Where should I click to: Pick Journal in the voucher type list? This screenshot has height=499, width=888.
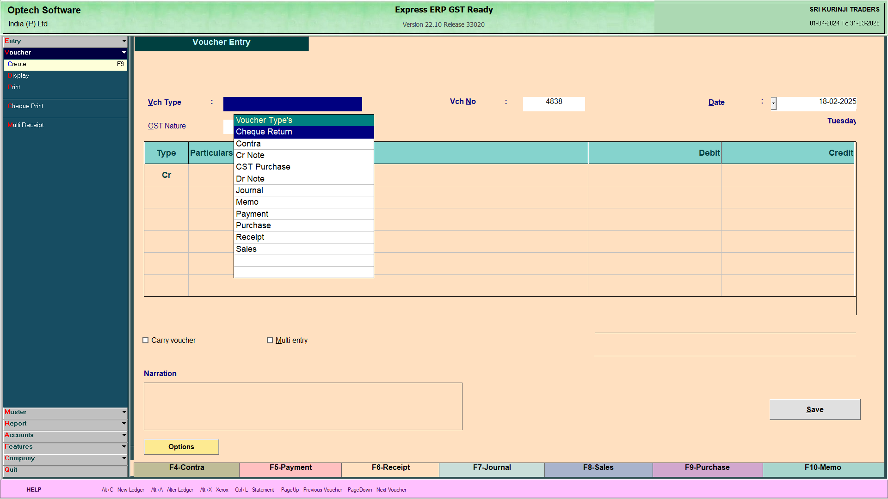249,190
